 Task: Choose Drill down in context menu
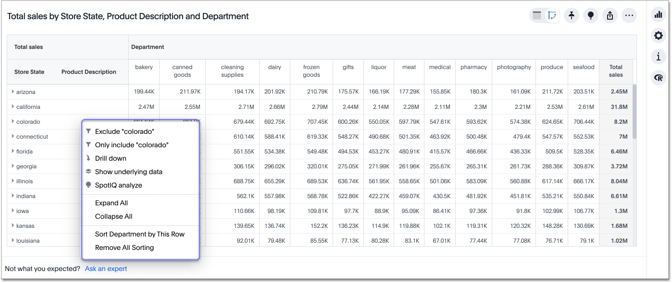tap(111, 158)
